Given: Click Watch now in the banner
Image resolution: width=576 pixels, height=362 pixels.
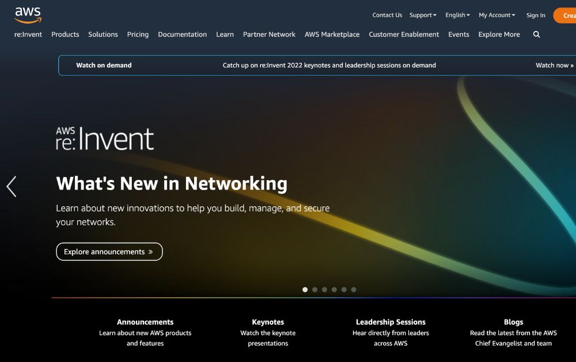Looking at the screenshot, I should (554, 66).
